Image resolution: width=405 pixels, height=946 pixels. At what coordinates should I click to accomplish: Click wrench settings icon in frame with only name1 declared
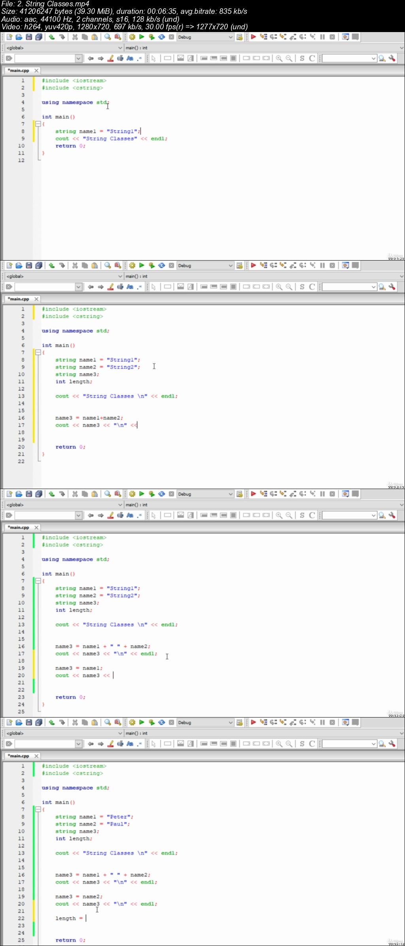pos(392,58)
